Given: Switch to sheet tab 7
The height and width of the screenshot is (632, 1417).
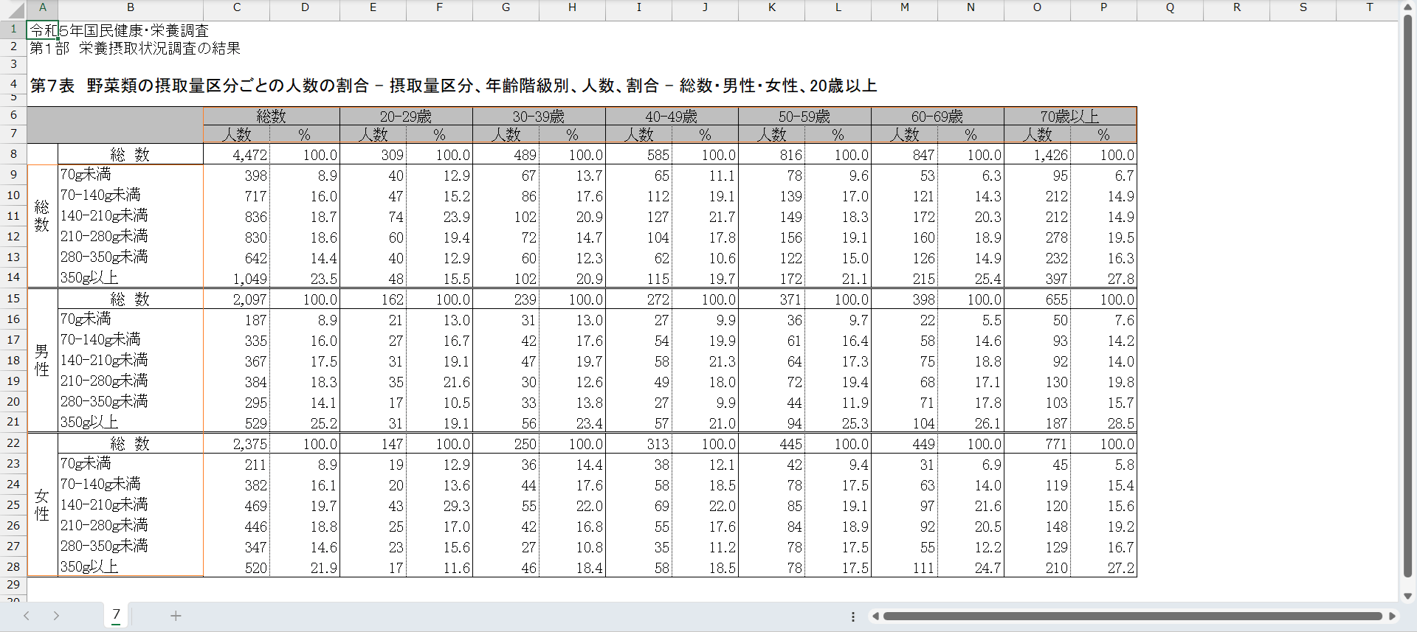Looking at the screenshot, I should point(116,615).
